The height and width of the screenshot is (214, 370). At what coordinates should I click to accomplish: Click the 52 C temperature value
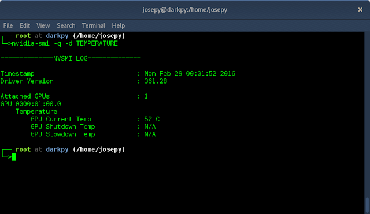click(152, 119)
